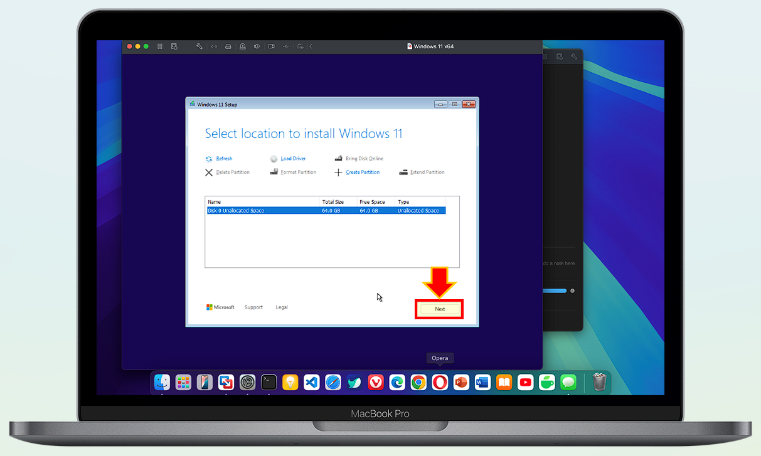Launch Vivaldi browser from Dock
761x456 pixels.
pyautogui.click(x=376, y=382)
